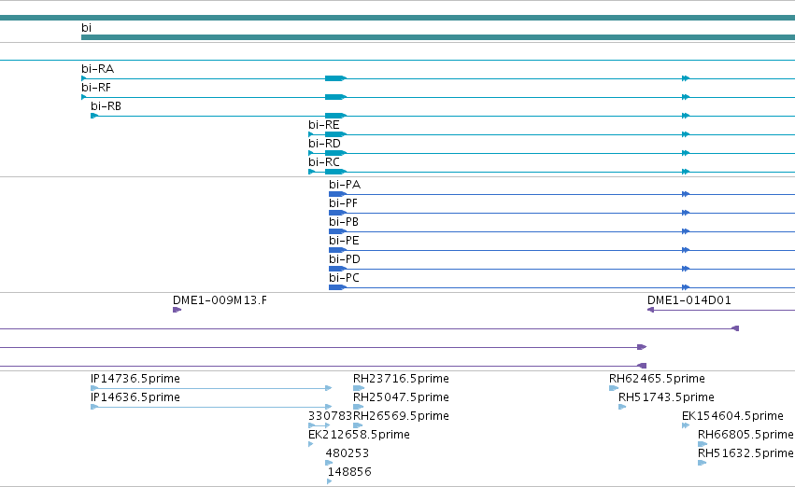The height and width of the screenshot is (487, 795).
Task: Select the RH25047.5prime EST label
Action: click(x=401, y=397)
